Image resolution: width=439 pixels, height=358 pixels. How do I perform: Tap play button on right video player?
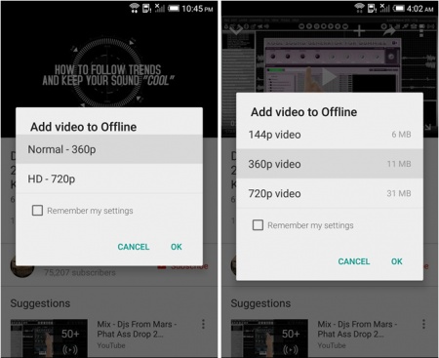coord(329,77)
